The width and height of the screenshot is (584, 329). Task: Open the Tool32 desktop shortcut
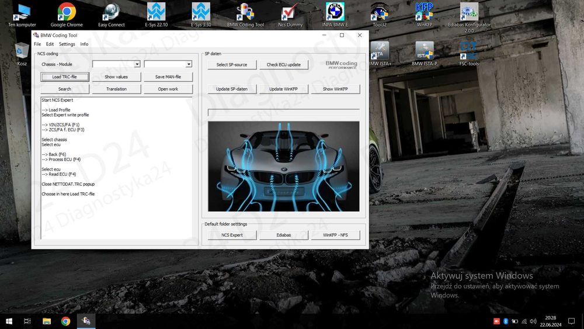[380, 15]
